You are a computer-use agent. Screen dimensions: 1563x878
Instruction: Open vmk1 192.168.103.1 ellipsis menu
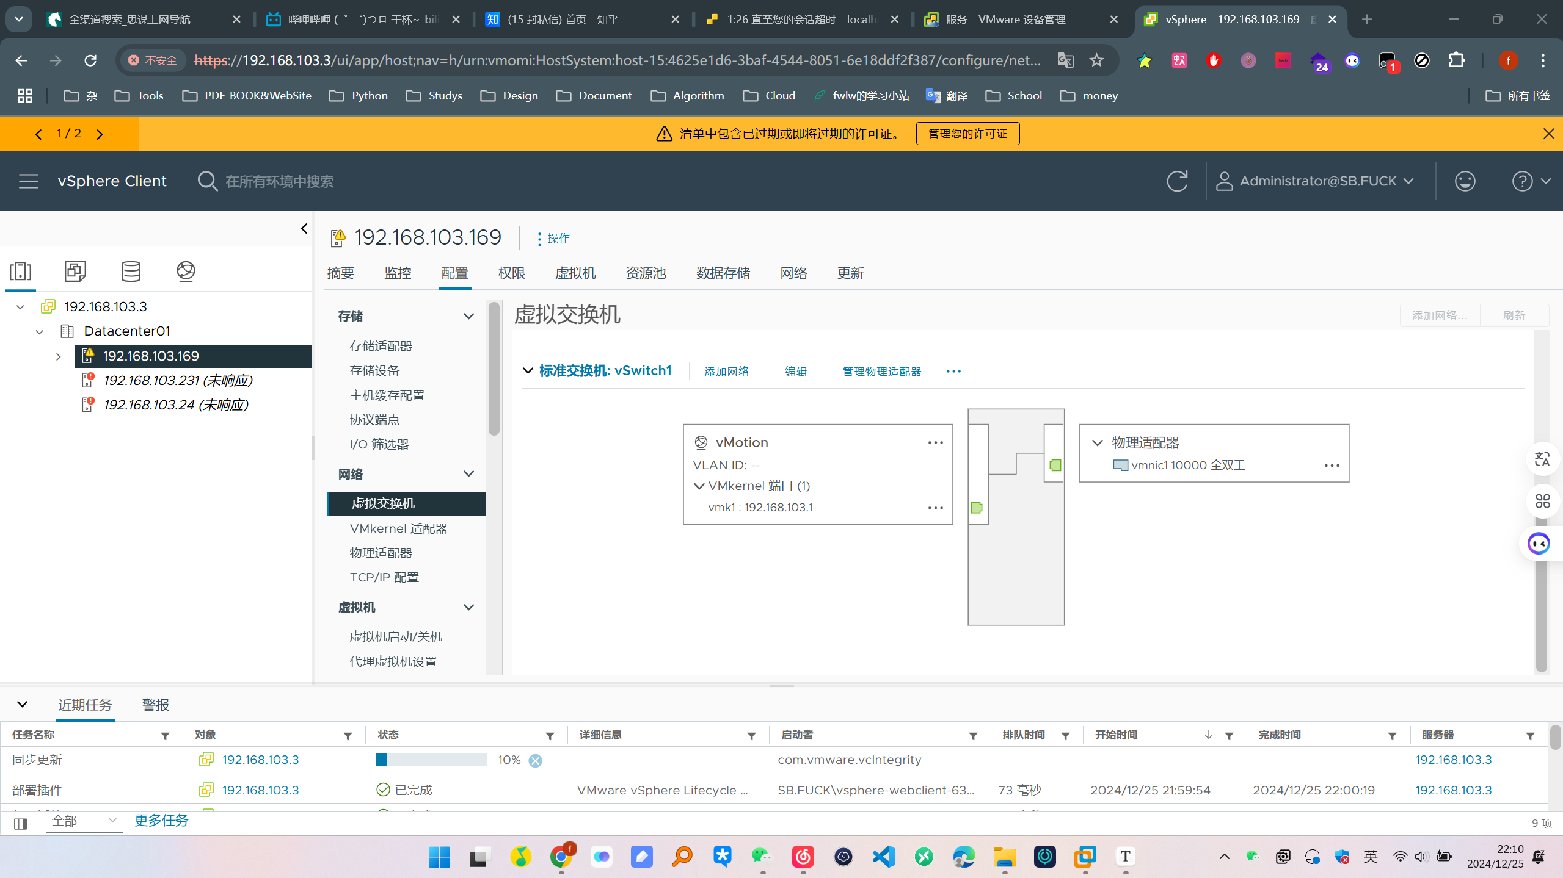click(x=935, y=508)
